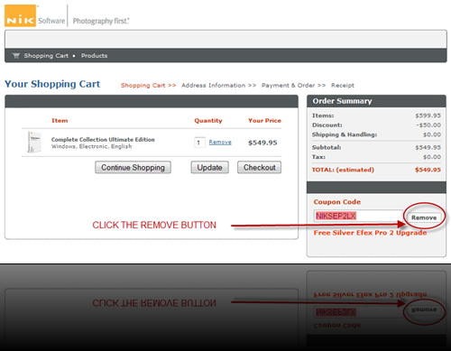Click the Order Summary heading
The height and width of the screenshot is (351, 451).
point(342,101)
